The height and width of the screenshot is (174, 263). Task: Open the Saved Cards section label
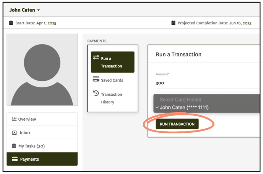pyautogui.click(x=112, y=81)
